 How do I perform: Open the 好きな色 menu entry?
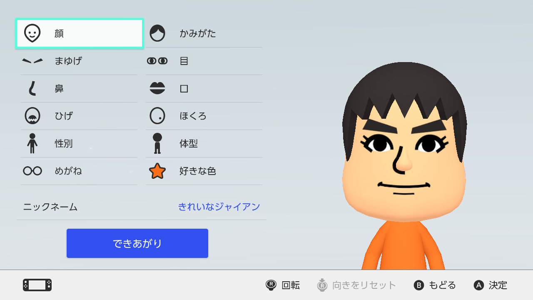(x=204, y=171)
